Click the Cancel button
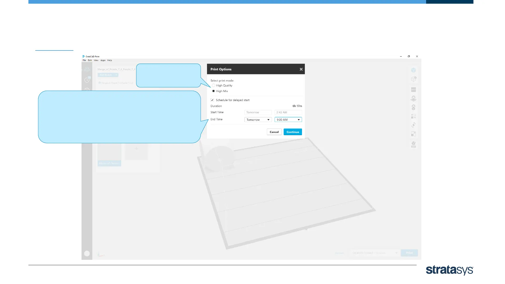 274,132
